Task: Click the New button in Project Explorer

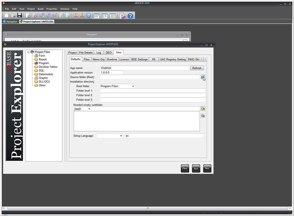Action: click(207, 168)
